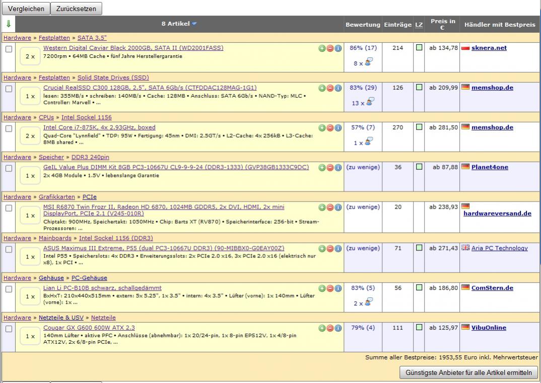The height and width of the screenshot is (383, 541).
Task: Open Solid State Drives (SSD) category link
Action: pos(113,78)
